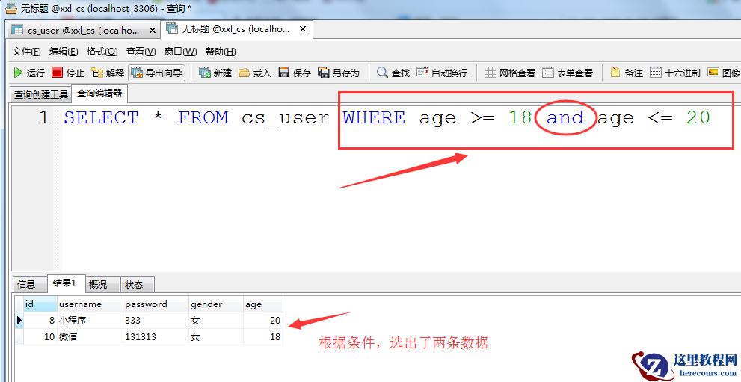The height and width of the screenshot is (382, 741).
Task: Click line number 1 in editor gutter
Action: pyautogui.click(x=44, y=117)
